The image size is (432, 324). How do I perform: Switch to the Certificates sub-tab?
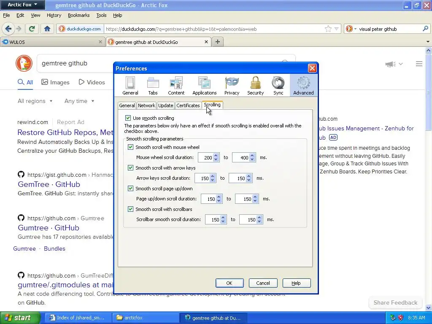coord(188,105)
